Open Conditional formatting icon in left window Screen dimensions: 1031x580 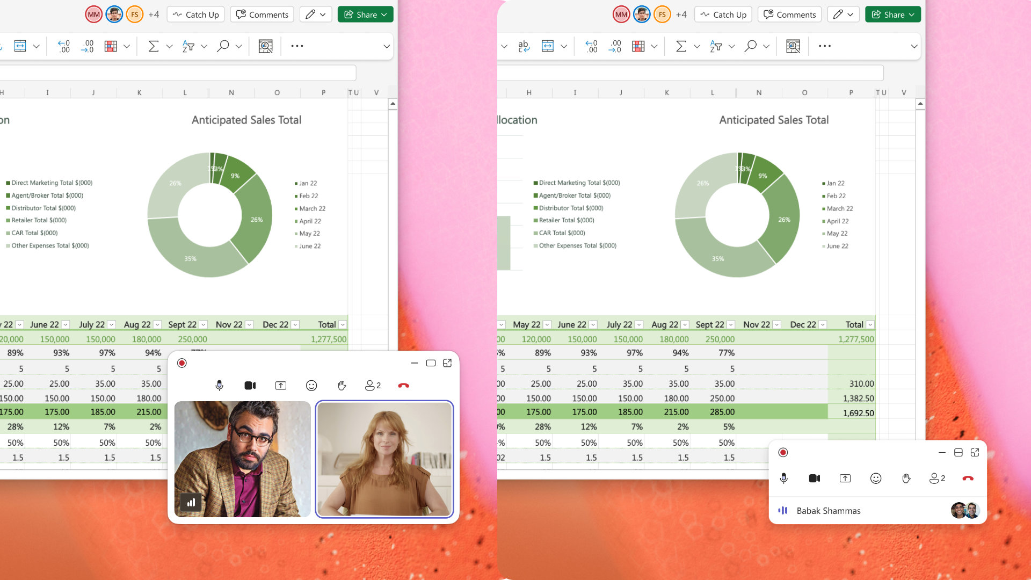pos(111,46)
